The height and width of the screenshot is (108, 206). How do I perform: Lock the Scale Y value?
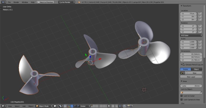[x=200, y=45]
